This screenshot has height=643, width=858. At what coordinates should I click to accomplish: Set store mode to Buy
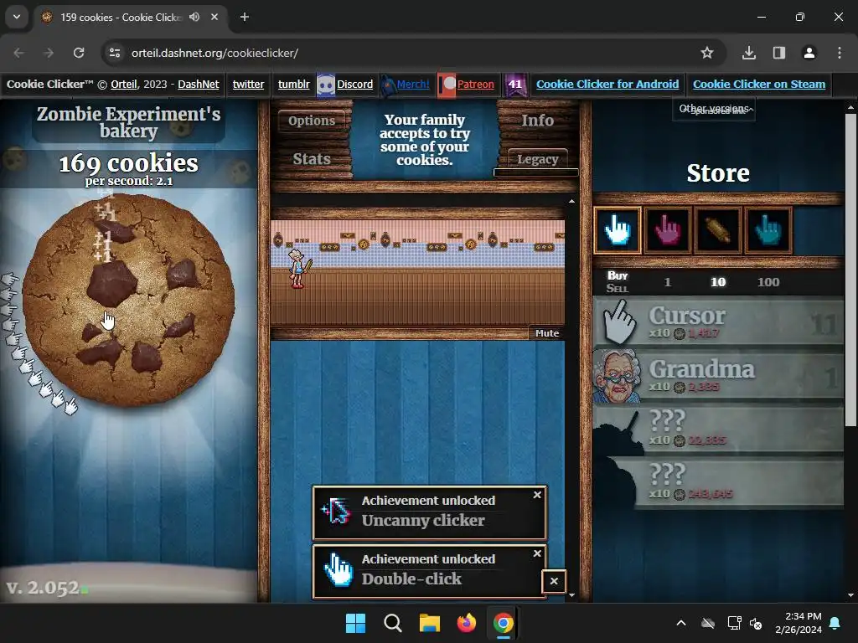click(x=618, y=275)
